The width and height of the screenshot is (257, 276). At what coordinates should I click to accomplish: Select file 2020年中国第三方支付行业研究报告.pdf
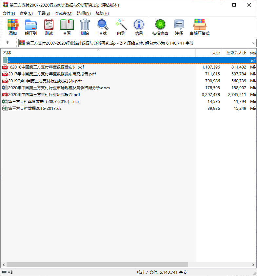click(44, 94)
